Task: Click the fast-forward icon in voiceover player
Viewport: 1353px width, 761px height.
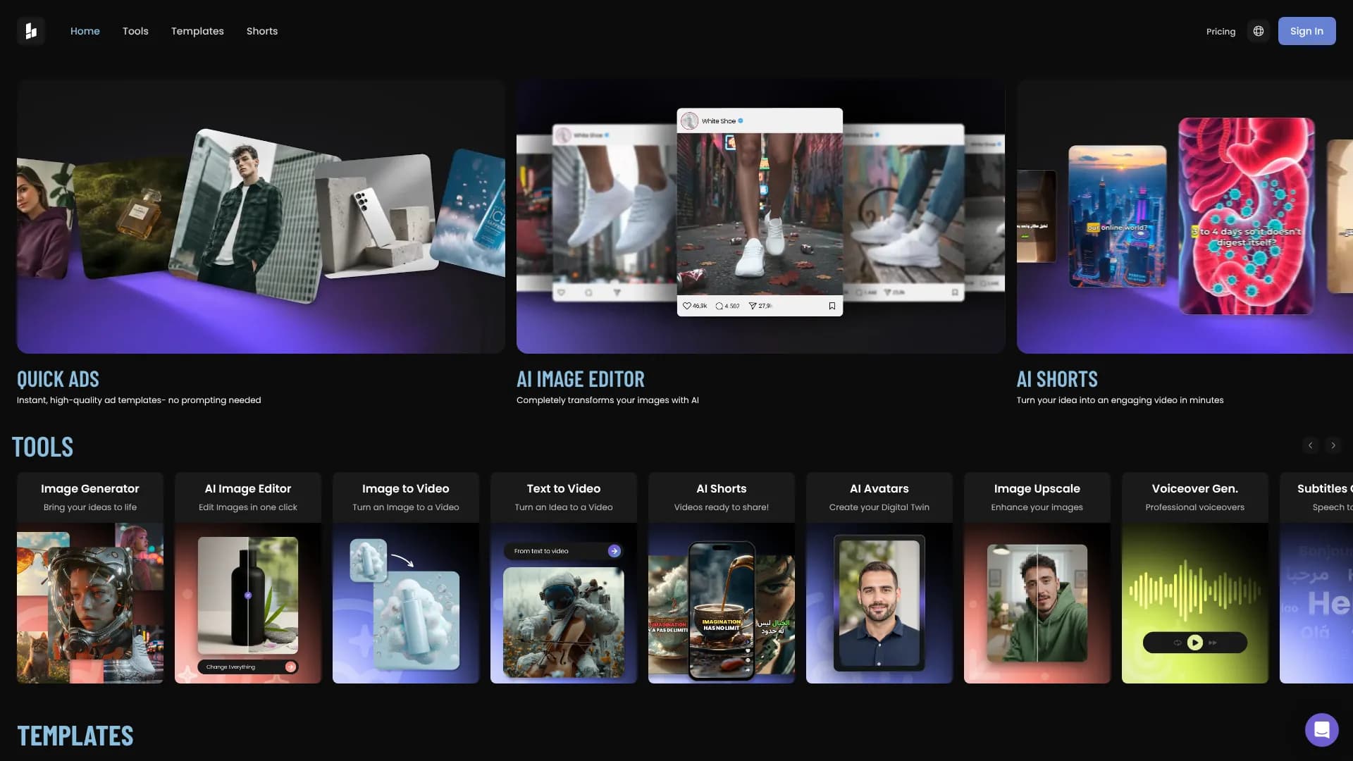Action: pyautogui.click(x=1213, y=643)
